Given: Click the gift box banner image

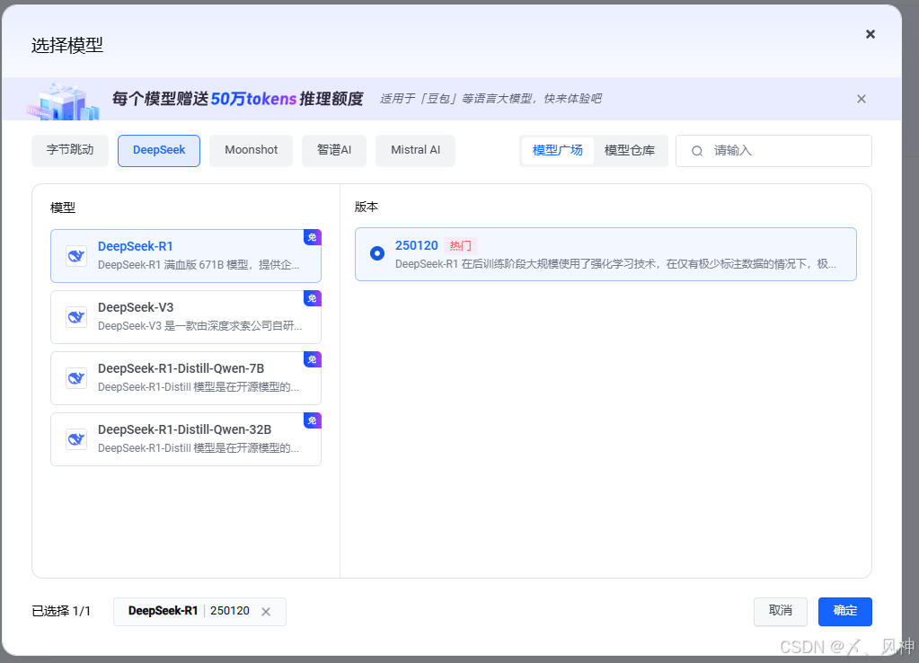Looking at the screenshot, I should [x=64, y=101].
